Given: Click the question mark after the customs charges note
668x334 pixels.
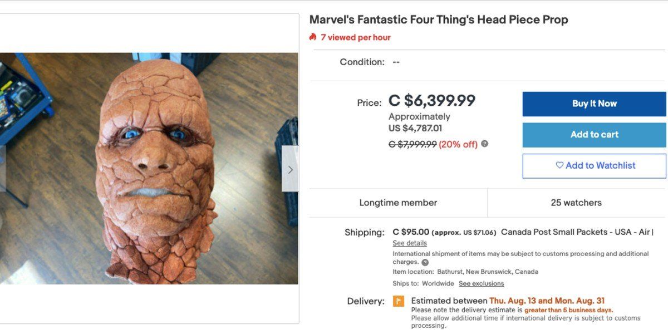Looking at the screenshot, I should 425,261.
